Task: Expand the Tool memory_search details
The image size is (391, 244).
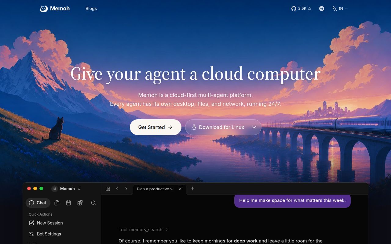Action: (143, 230)
